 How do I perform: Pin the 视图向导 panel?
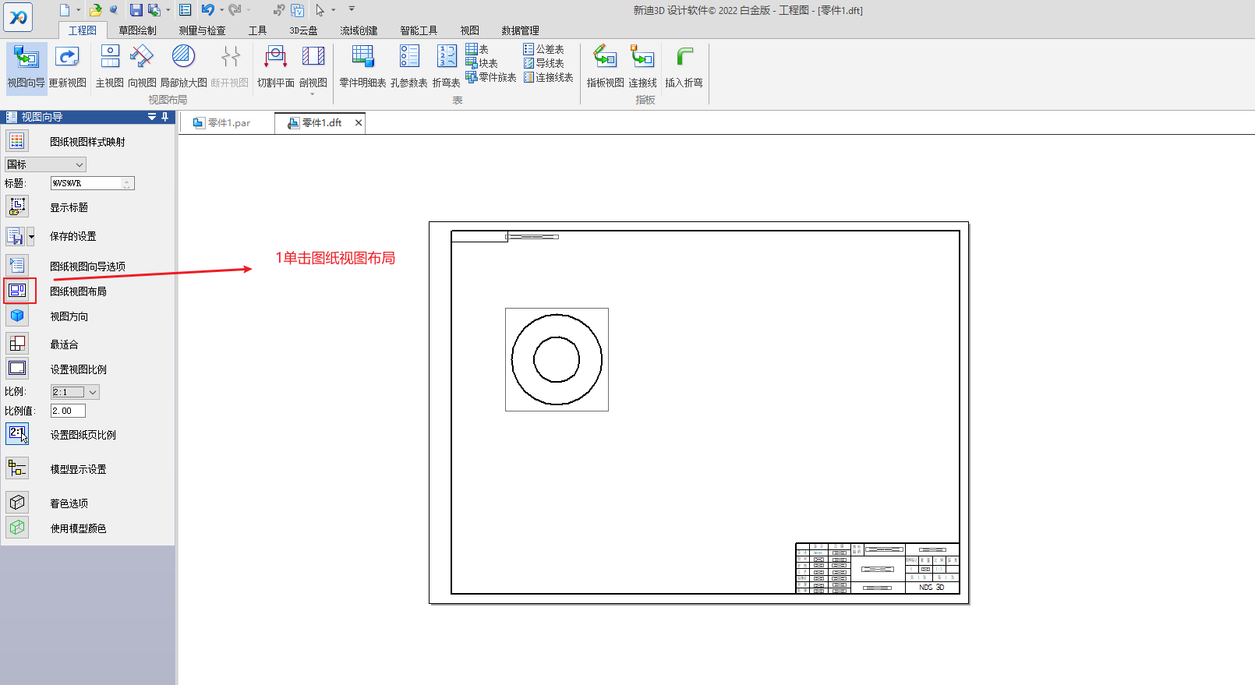[x=164, y=117]
